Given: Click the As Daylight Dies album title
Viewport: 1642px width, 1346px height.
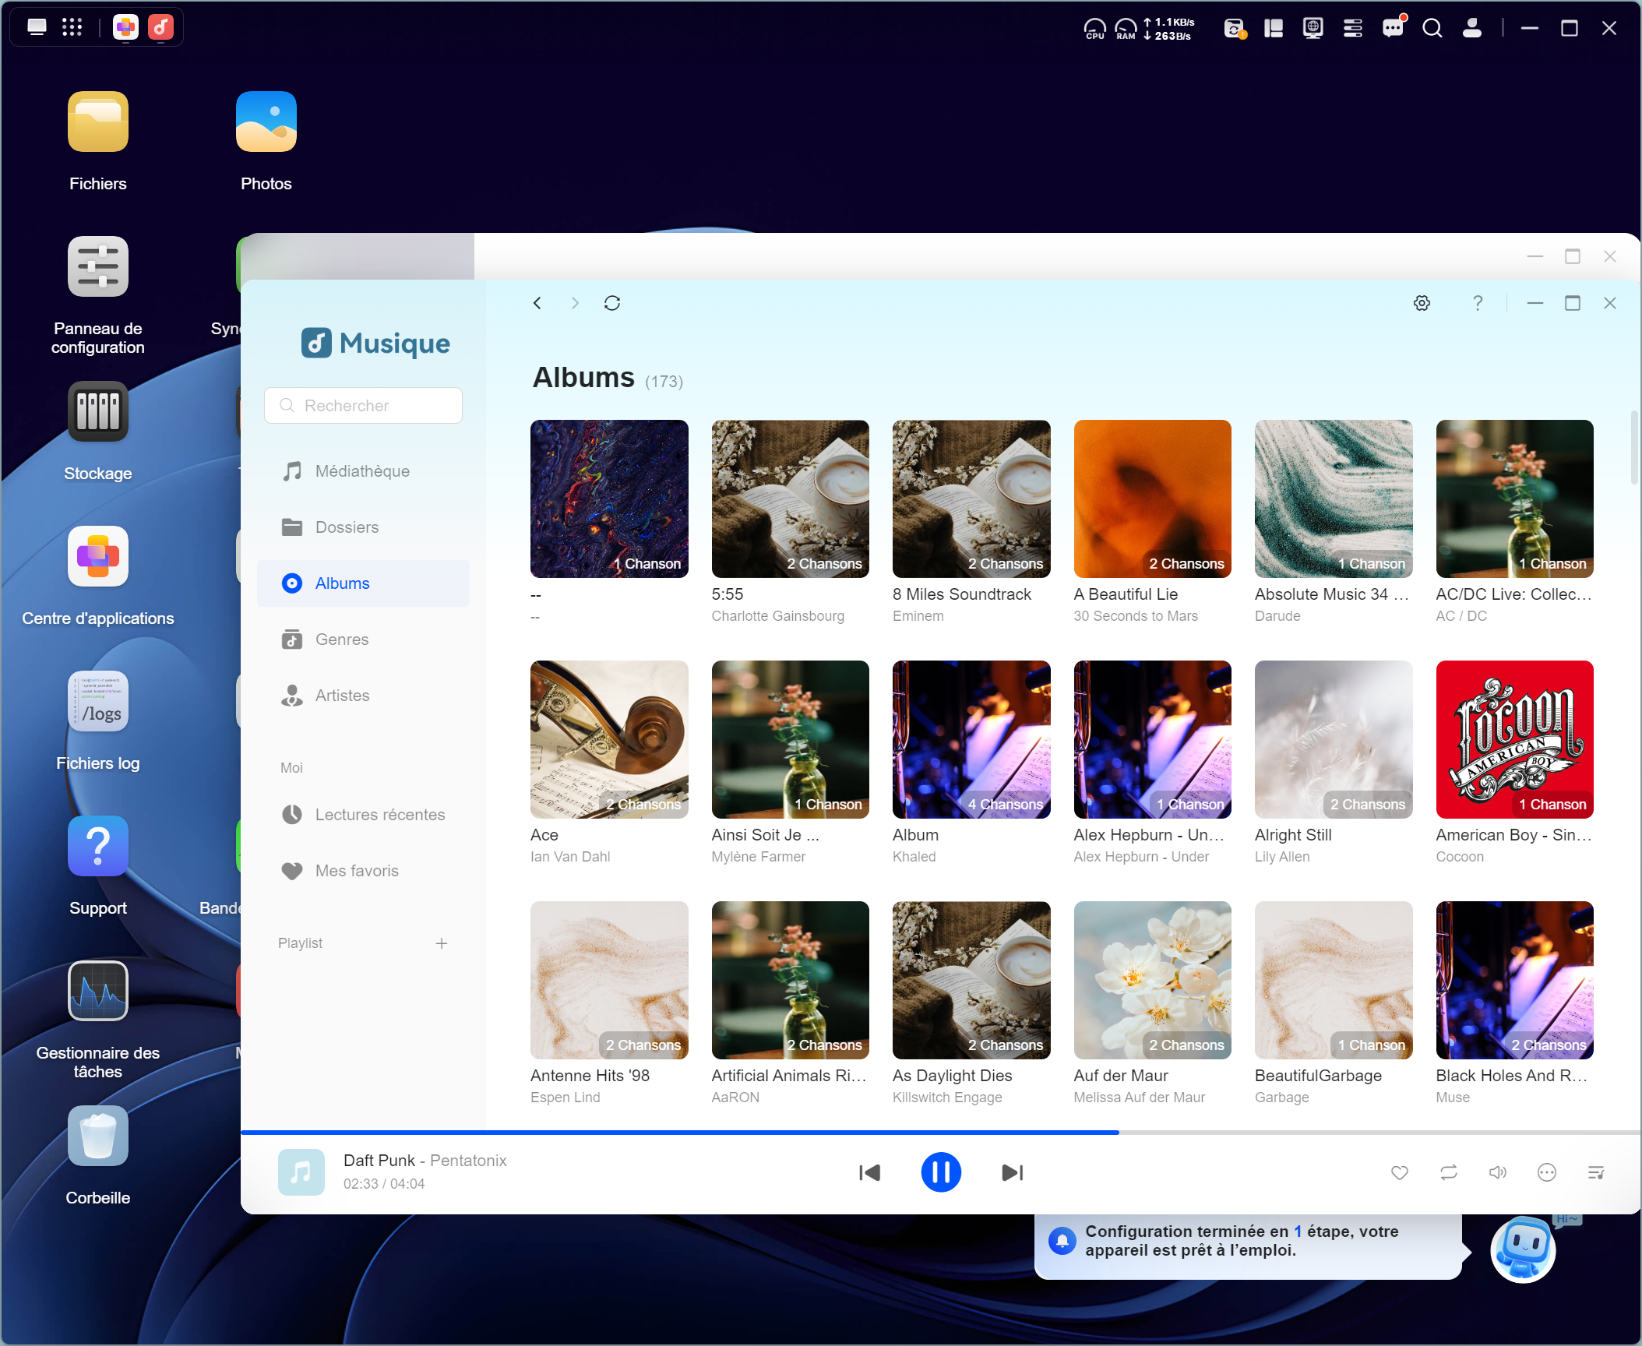Looking at the screenshot, I should [952, 1076].
